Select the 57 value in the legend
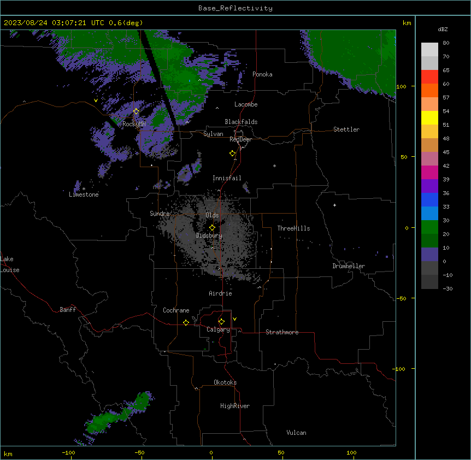The height and width of the screenshot is (460, 471). (x=446, y=98)
